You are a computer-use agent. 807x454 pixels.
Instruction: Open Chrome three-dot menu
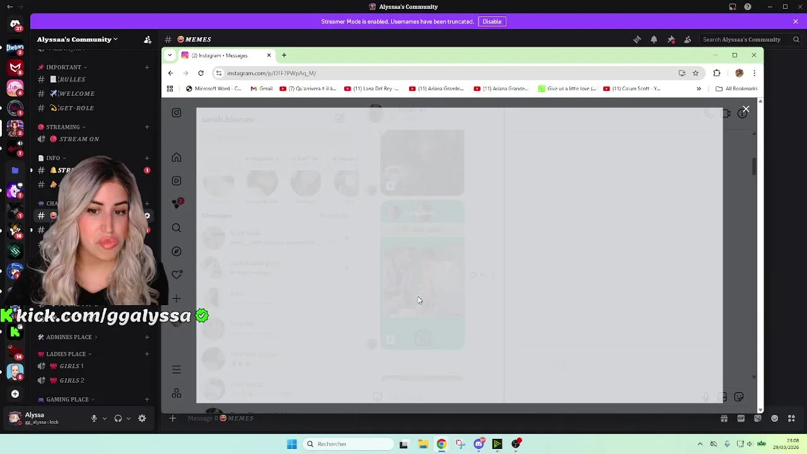pyautogui.click(x=754, y=73)
